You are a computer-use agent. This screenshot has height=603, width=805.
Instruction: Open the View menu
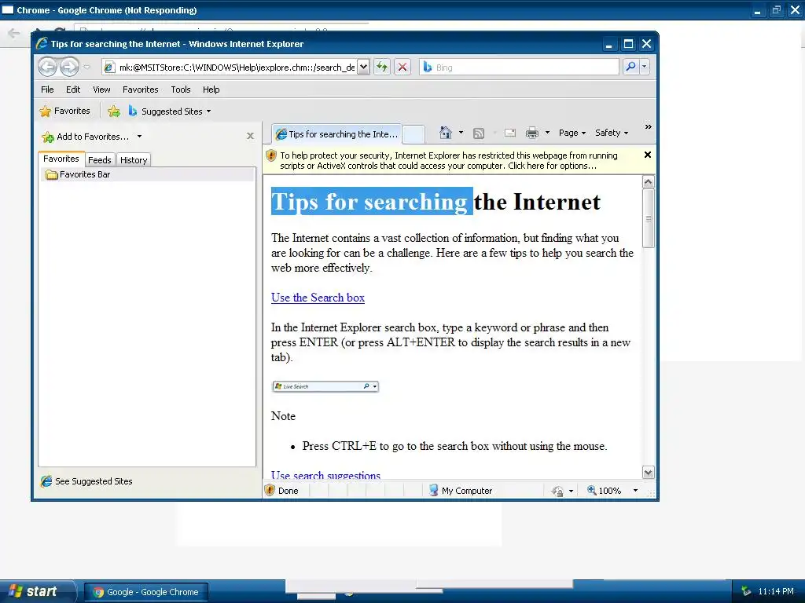[101, 90]
